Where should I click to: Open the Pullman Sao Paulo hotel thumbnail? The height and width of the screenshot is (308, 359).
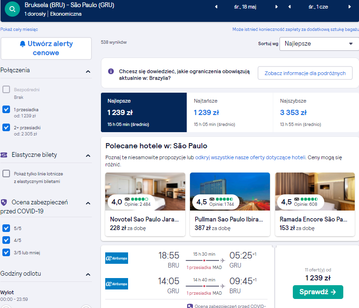tap(230, 192)
